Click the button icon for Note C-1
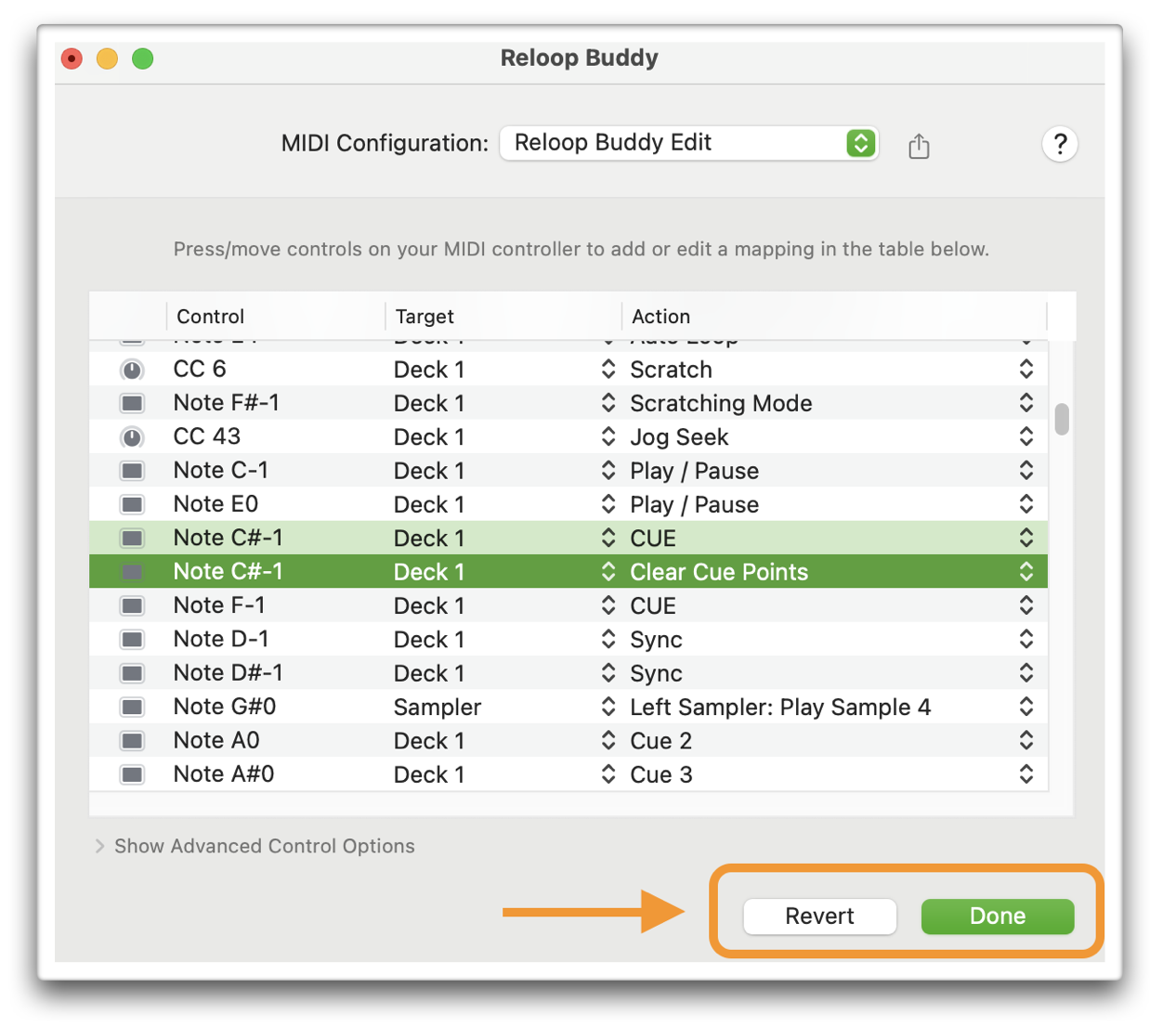Screen dimensions: 1163x1027 [133, 471]
